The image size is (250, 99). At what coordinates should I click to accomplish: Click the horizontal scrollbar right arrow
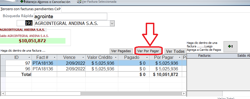pos(184,93)
